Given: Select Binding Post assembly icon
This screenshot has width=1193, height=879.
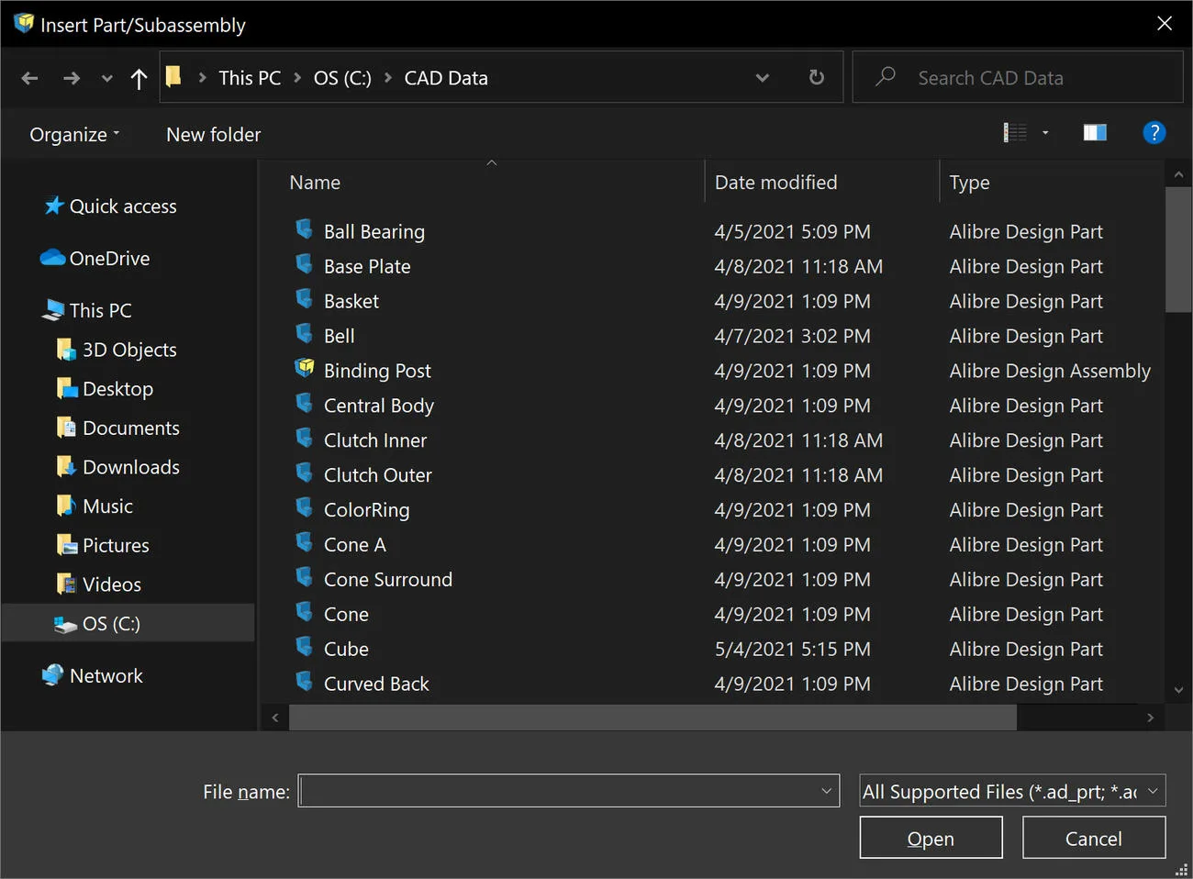Looking at the screenshot, I should click(x=304, y=369).
